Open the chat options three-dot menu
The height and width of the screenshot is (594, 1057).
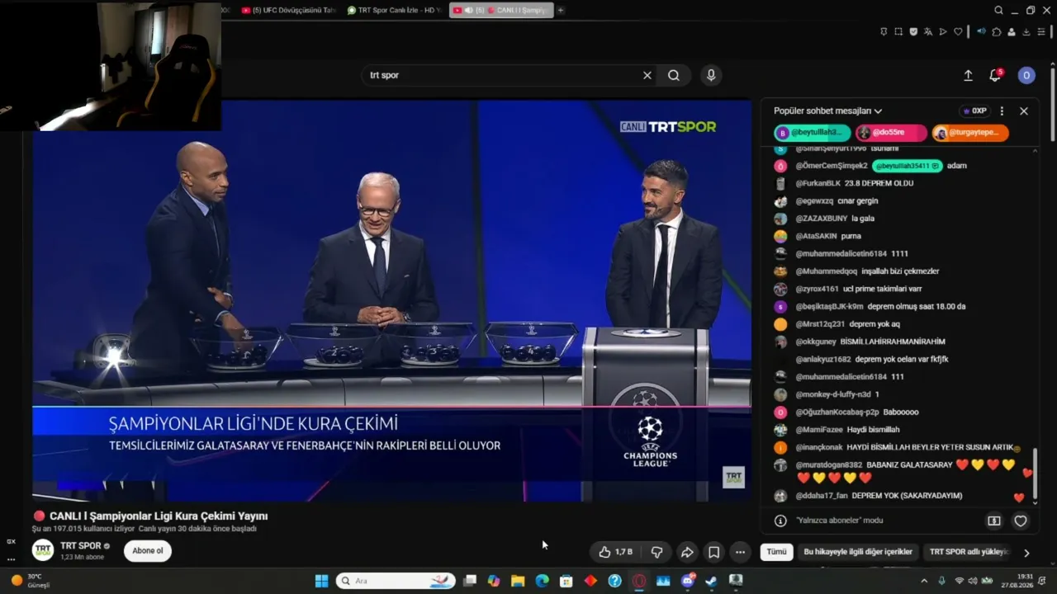point(1002,111)
